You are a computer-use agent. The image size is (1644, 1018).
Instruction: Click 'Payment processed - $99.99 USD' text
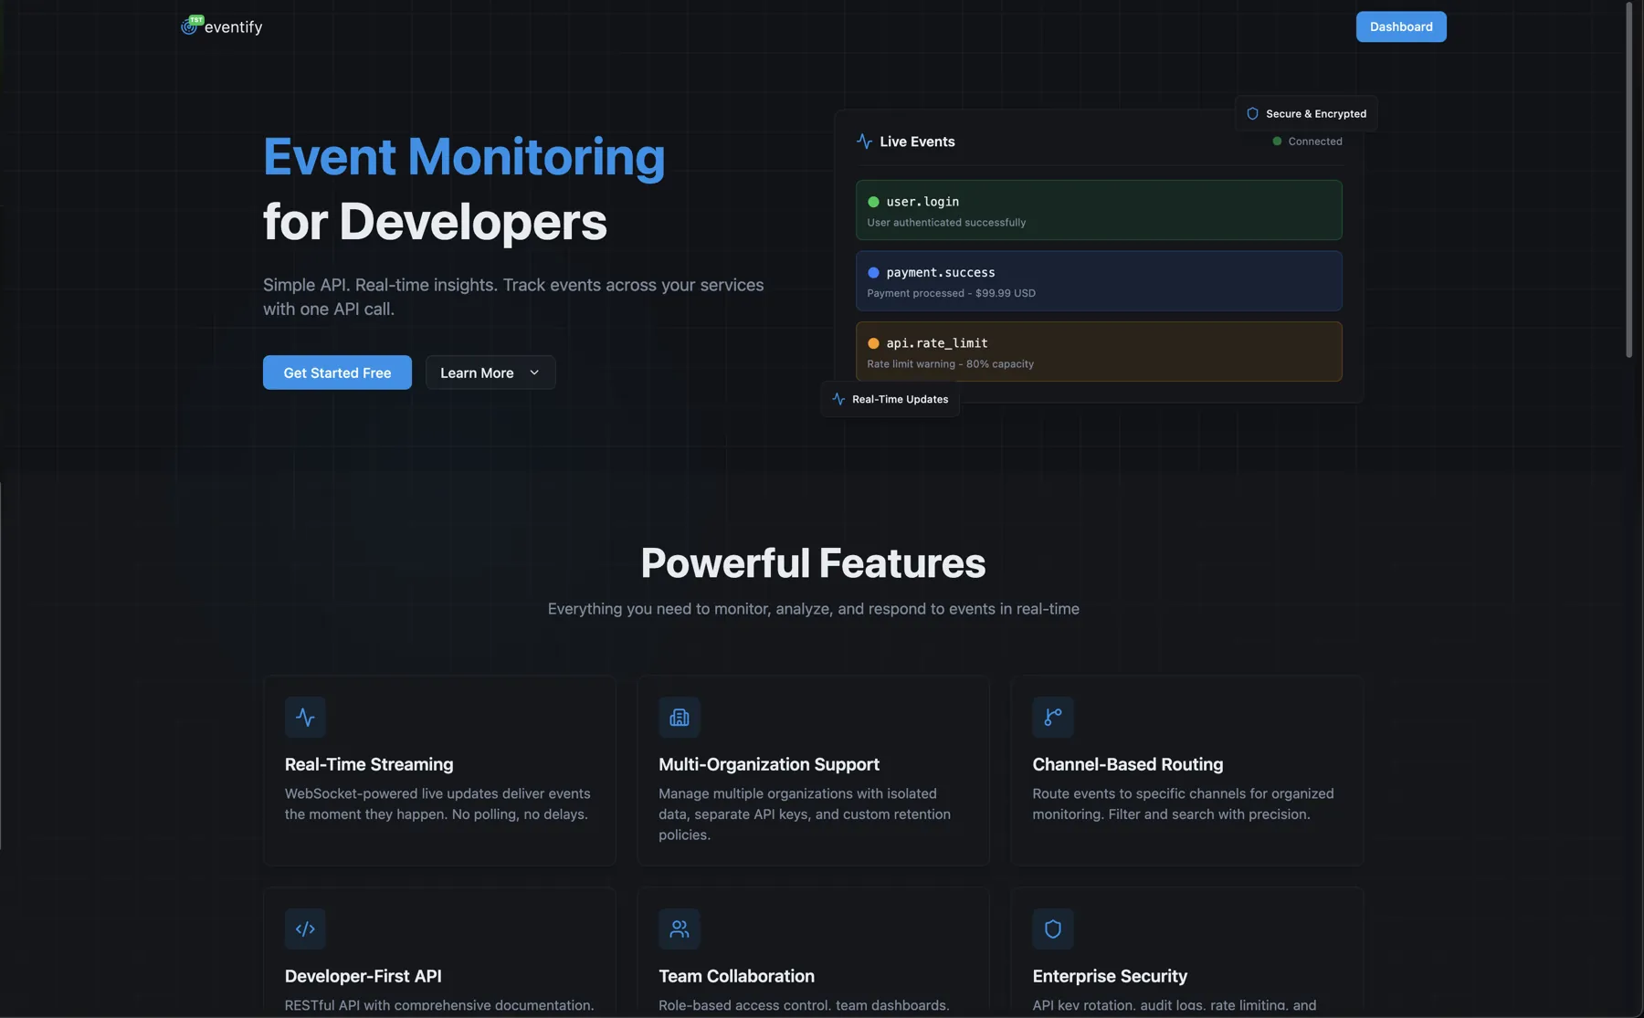click(x=951, y=293)
